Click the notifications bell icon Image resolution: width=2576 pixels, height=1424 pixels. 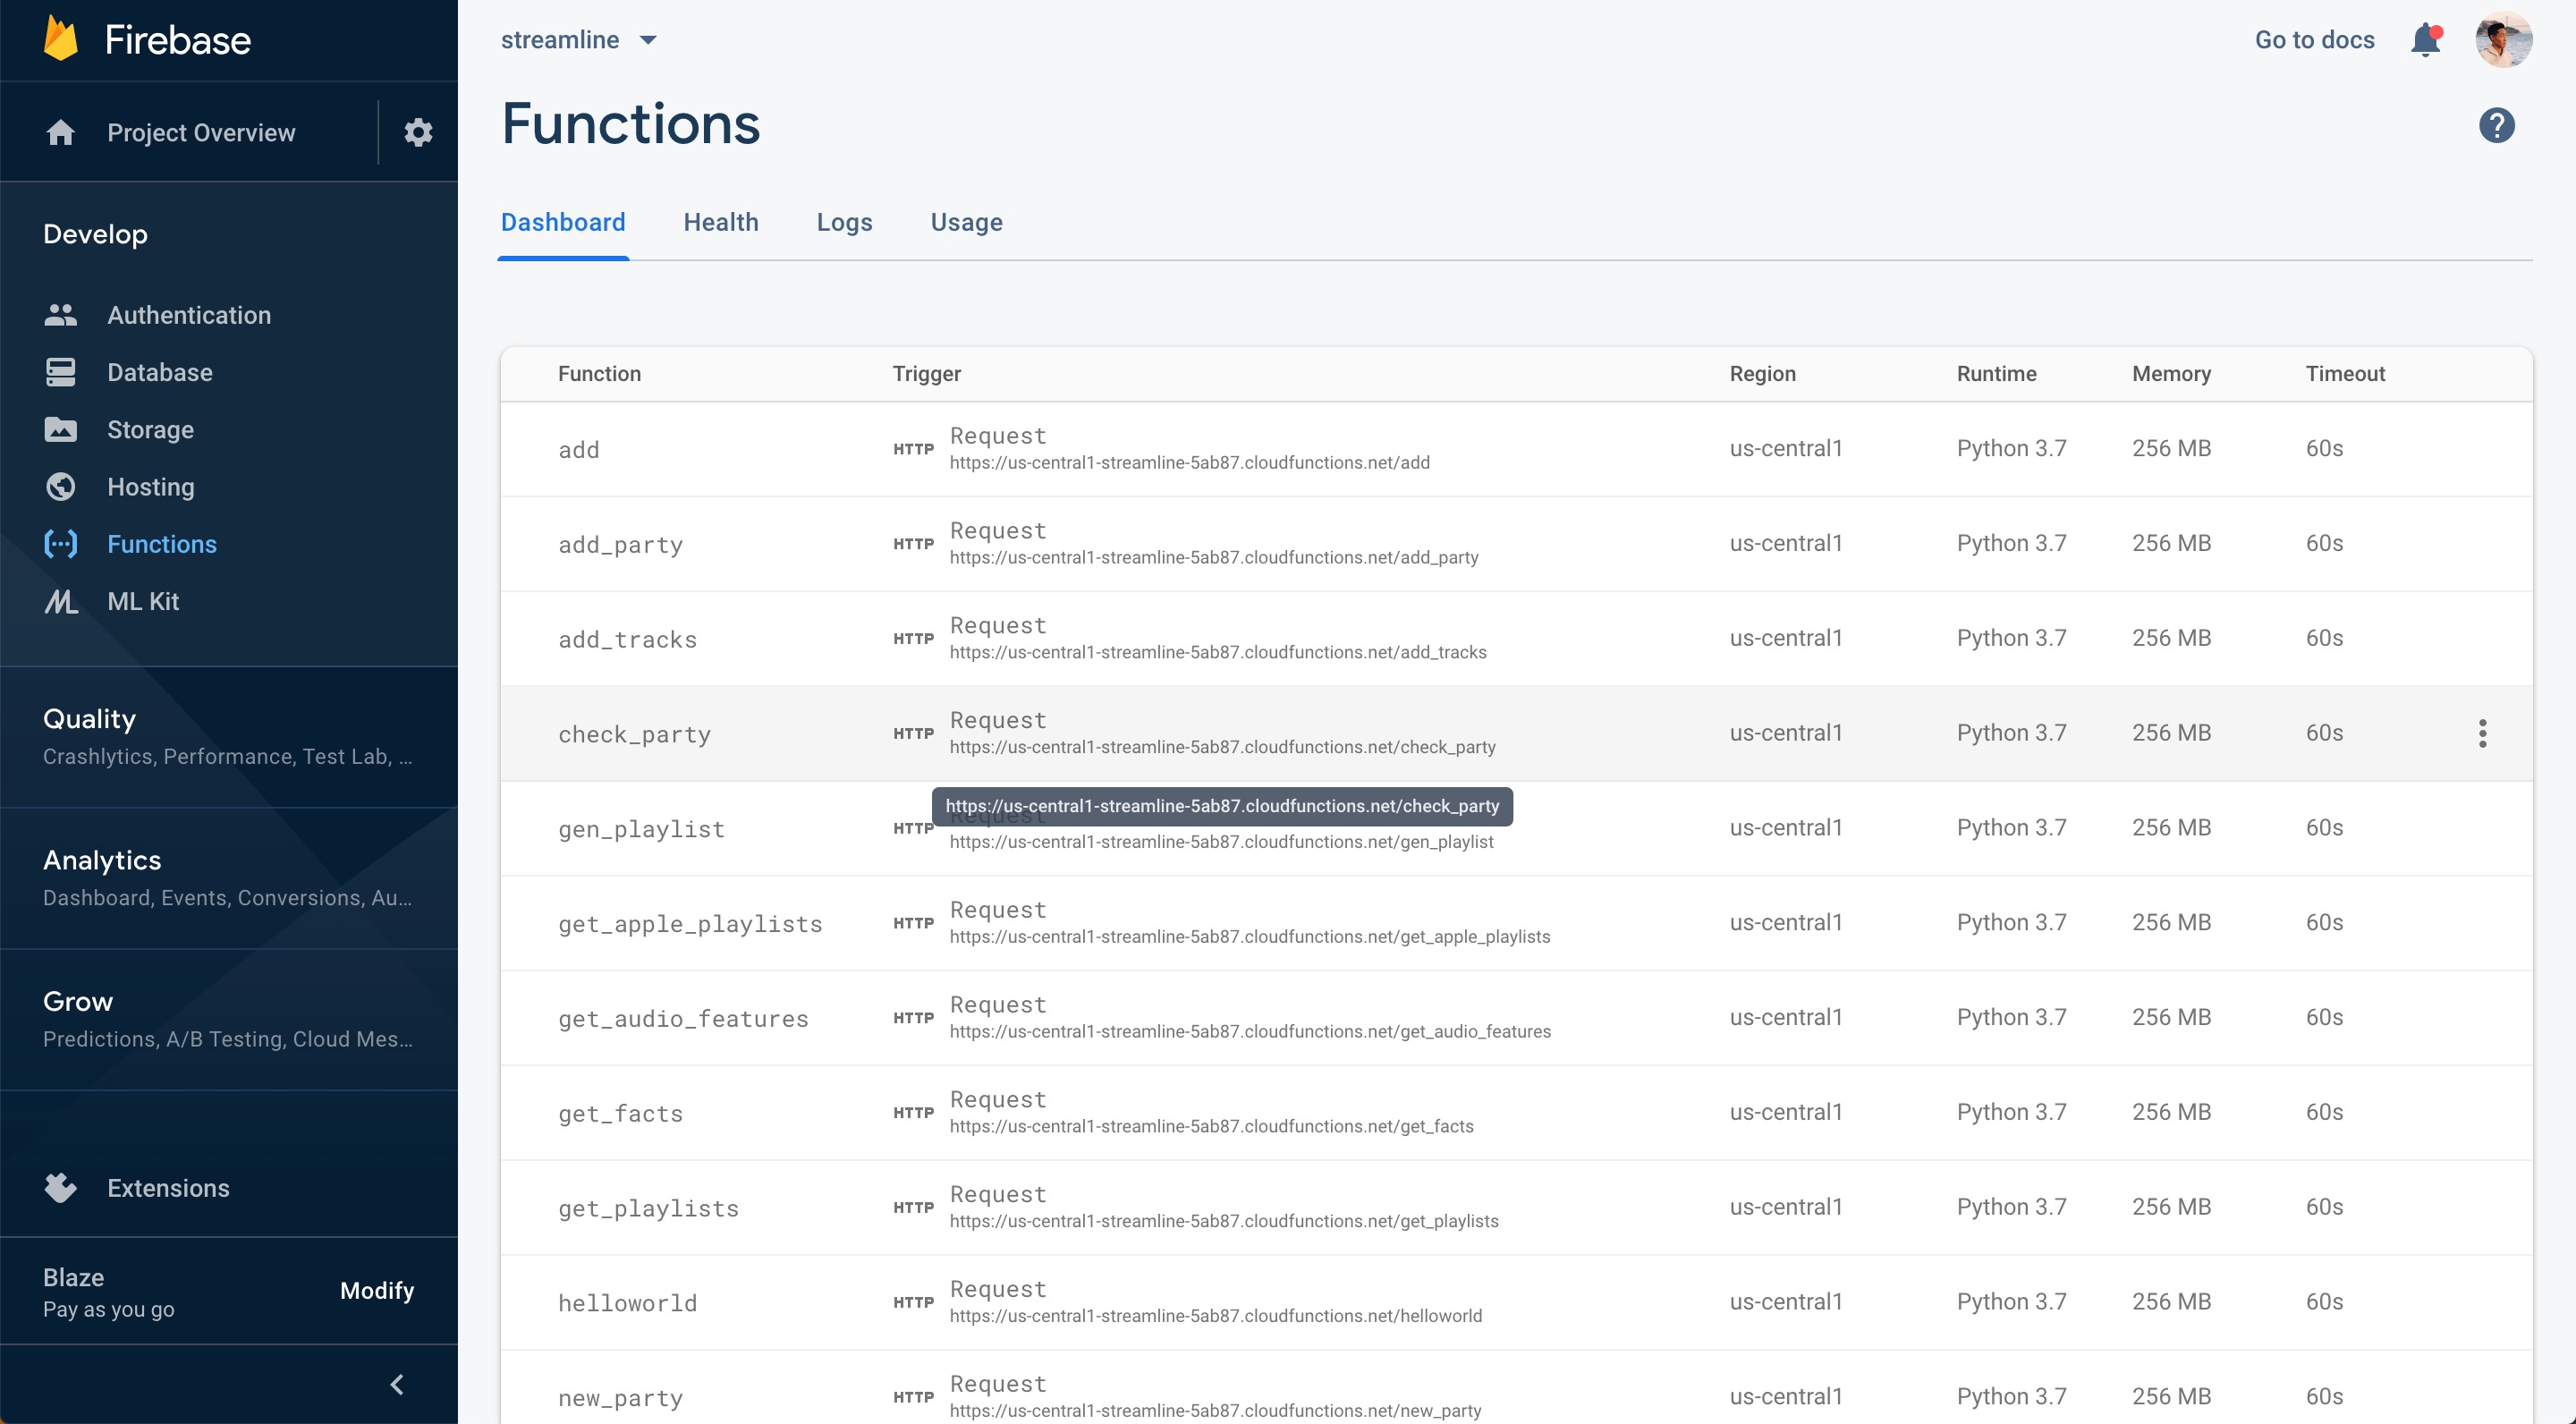point(2425,40)
